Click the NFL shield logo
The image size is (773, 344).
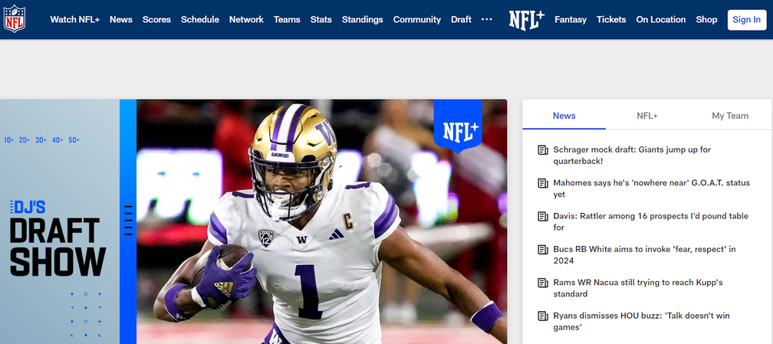[x=15, y=19]
